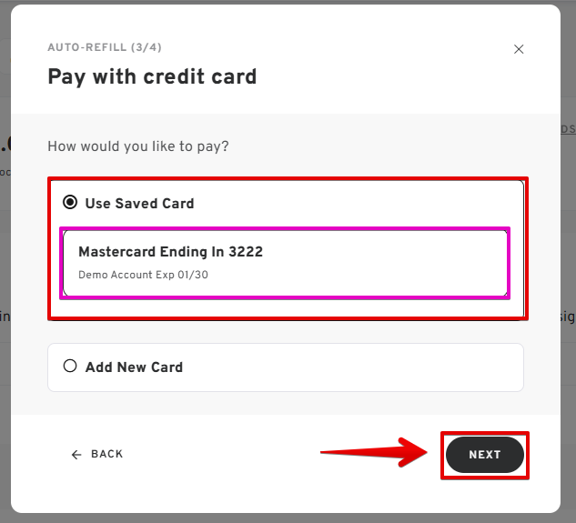Click the underlined link behind the dialog's right edge

pos(568,129)
